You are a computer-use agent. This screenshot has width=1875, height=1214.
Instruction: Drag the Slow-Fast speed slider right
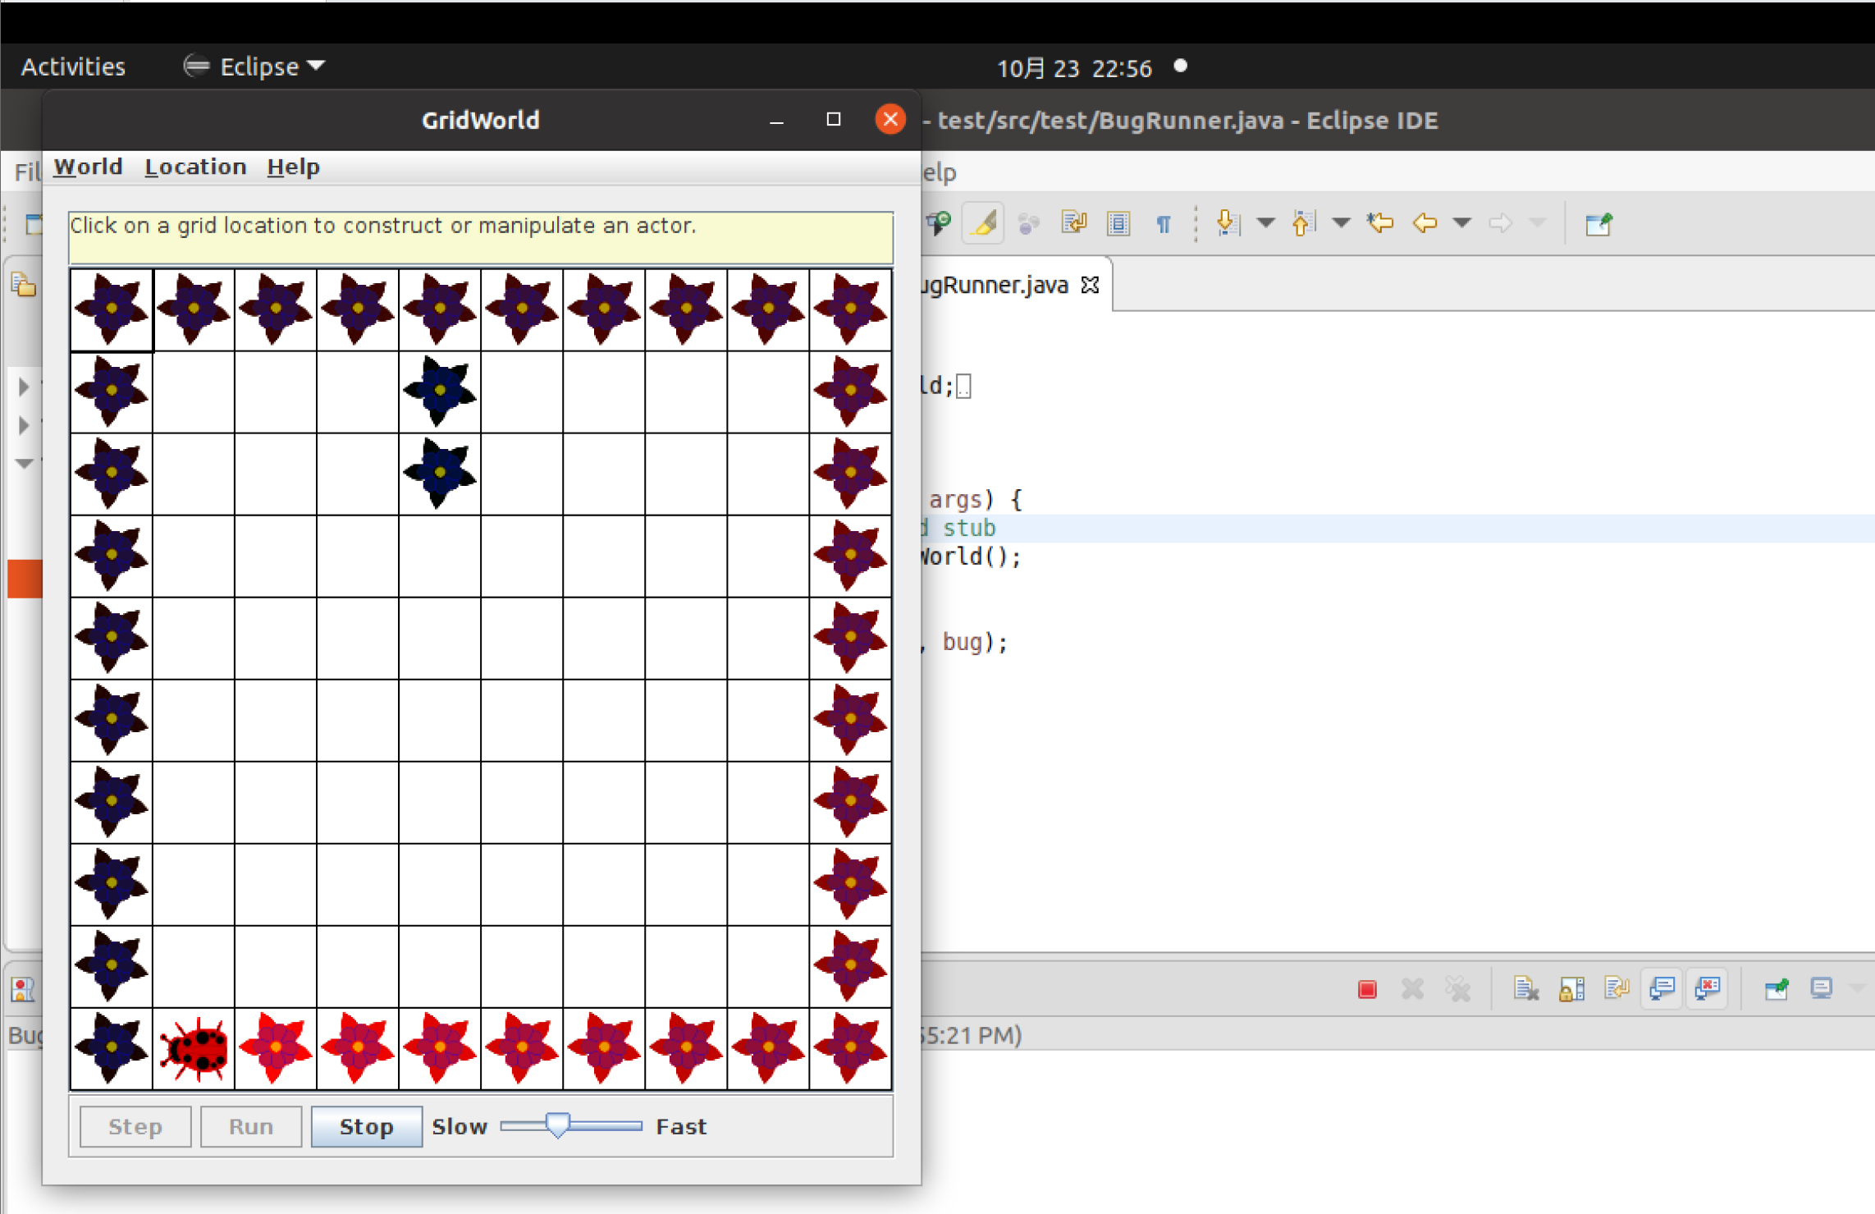[556, 1125]
